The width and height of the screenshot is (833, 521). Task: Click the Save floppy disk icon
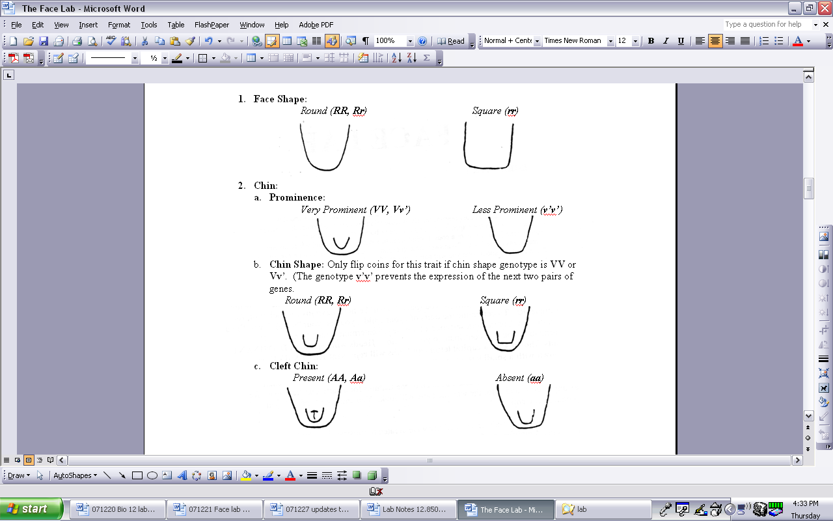(44, 41)
